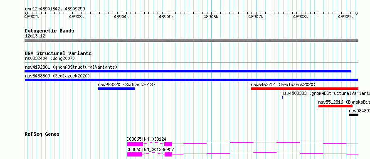This screenshot has width=370, height=159.
Task: Click the nsv832404 (Wong2007) variant label
Action: [x=50, y=58]
